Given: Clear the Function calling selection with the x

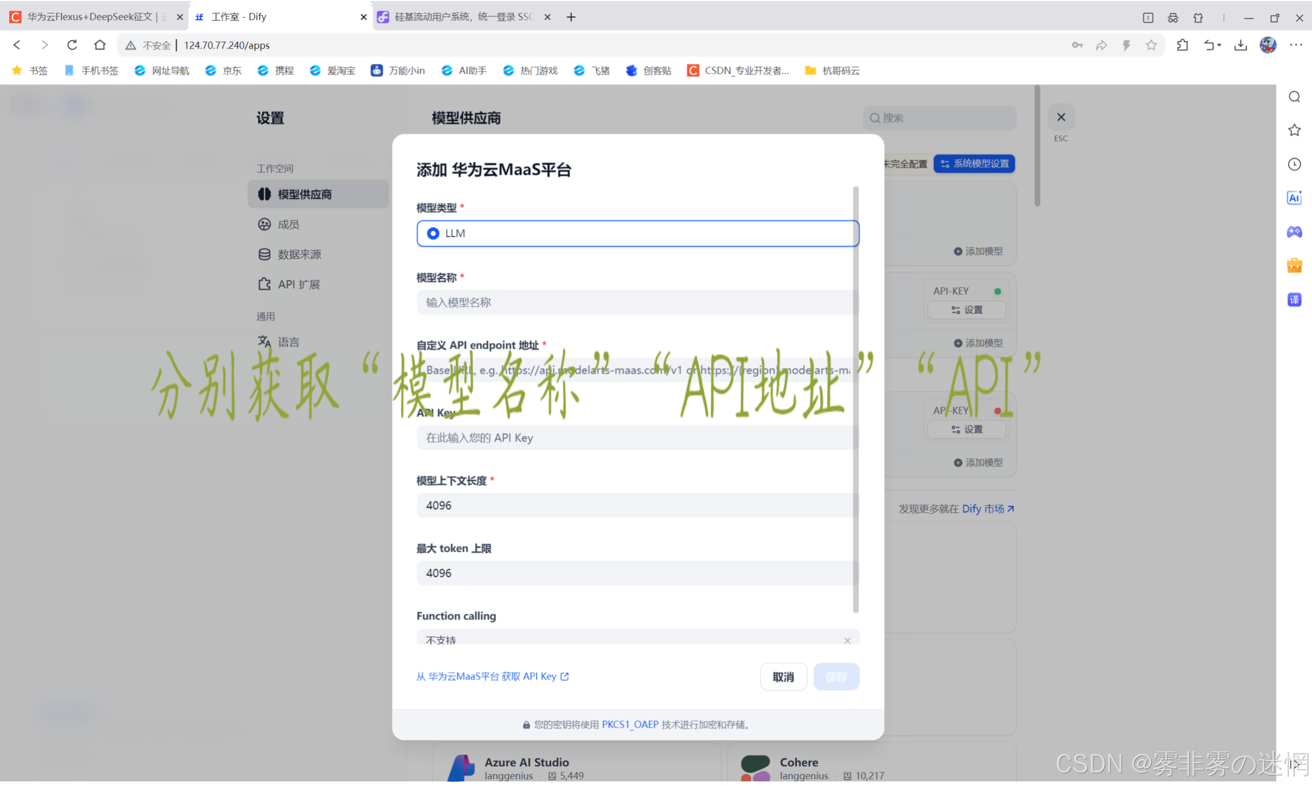Looking at the screenshot, I should [847, 641].
